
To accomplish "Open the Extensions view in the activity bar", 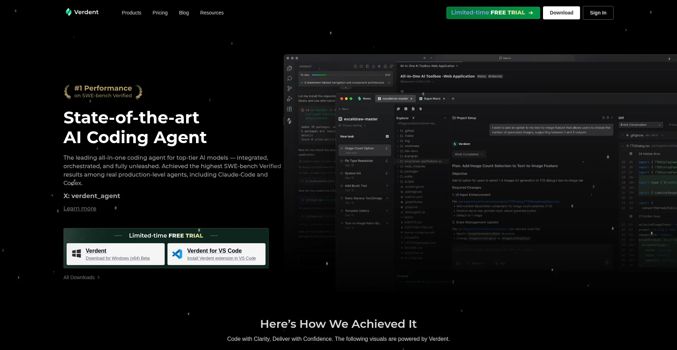I will tap(289, 109).
